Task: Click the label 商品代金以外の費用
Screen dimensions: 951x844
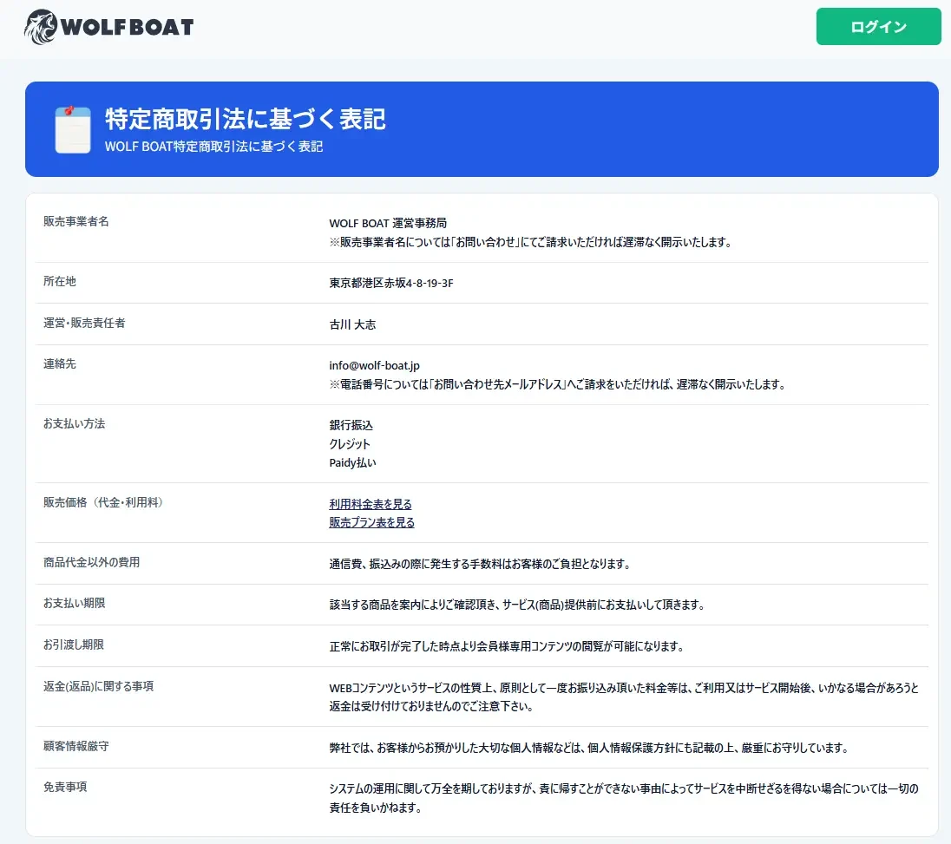Action: [91, 562]
